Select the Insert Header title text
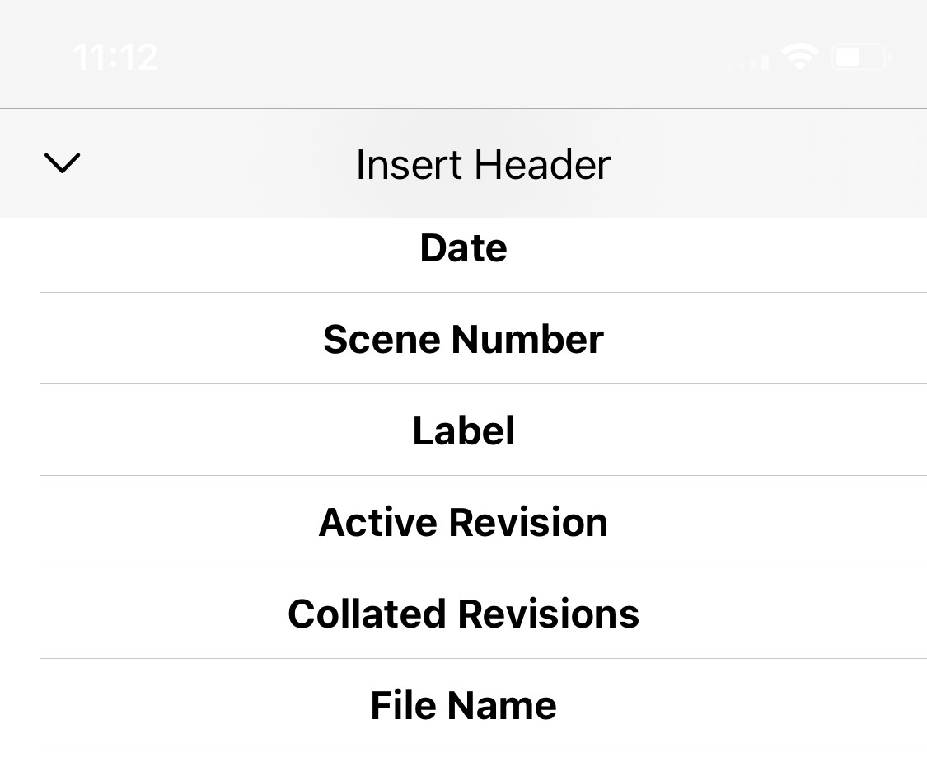The image size is (927, 762). (483, 164)
